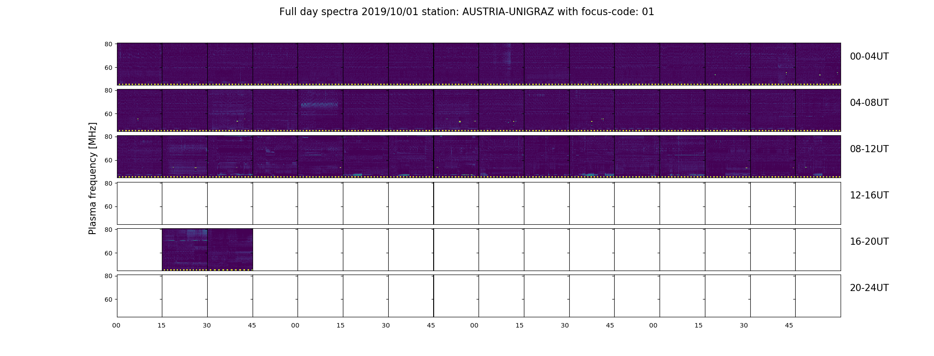The height and width of the screenshot is (356, 934).
Task: Select the 04-08UT row label
Action: pyautogui.click(x=869, y=103)
